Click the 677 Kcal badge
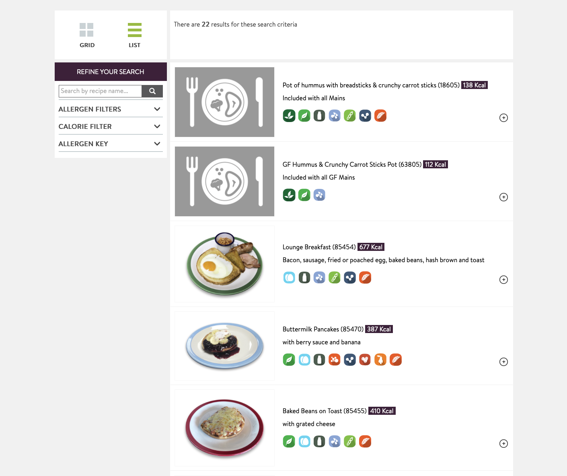The image size is (567, 476). (371, 247)
